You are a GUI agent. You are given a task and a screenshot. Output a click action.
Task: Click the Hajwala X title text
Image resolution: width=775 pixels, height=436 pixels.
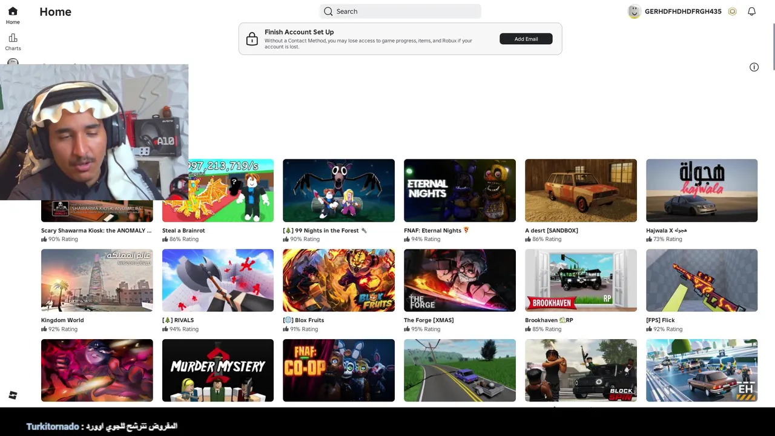point(666,230)
